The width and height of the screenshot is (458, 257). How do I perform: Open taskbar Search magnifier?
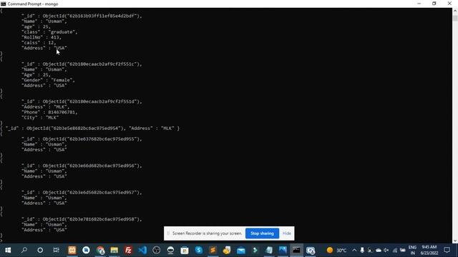[x=24, y=250]
